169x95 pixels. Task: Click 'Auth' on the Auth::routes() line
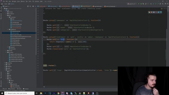(x=45, y=65)
